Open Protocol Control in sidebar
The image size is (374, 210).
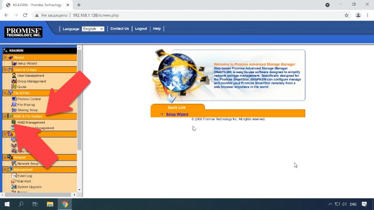[29, 99]
